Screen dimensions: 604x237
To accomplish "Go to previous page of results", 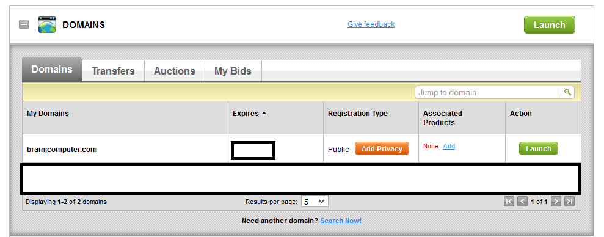I will coord(522,201).
